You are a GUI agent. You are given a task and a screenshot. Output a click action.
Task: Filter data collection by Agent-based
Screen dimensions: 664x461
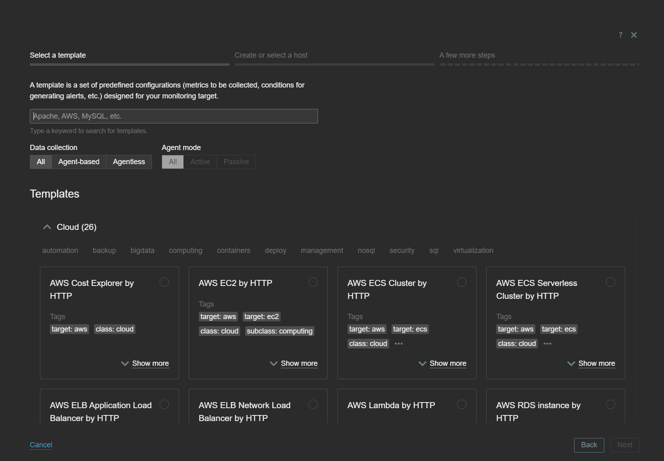tap(79, 162)
